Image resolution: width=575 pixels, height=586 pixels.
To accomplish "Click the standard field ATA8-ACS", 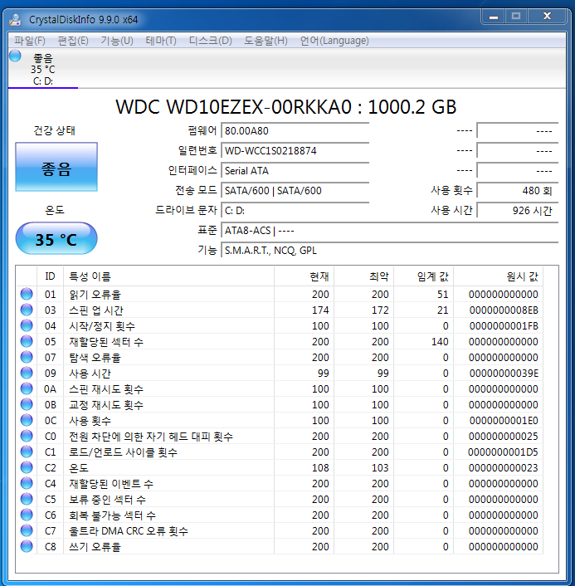I will click(390, 231).
